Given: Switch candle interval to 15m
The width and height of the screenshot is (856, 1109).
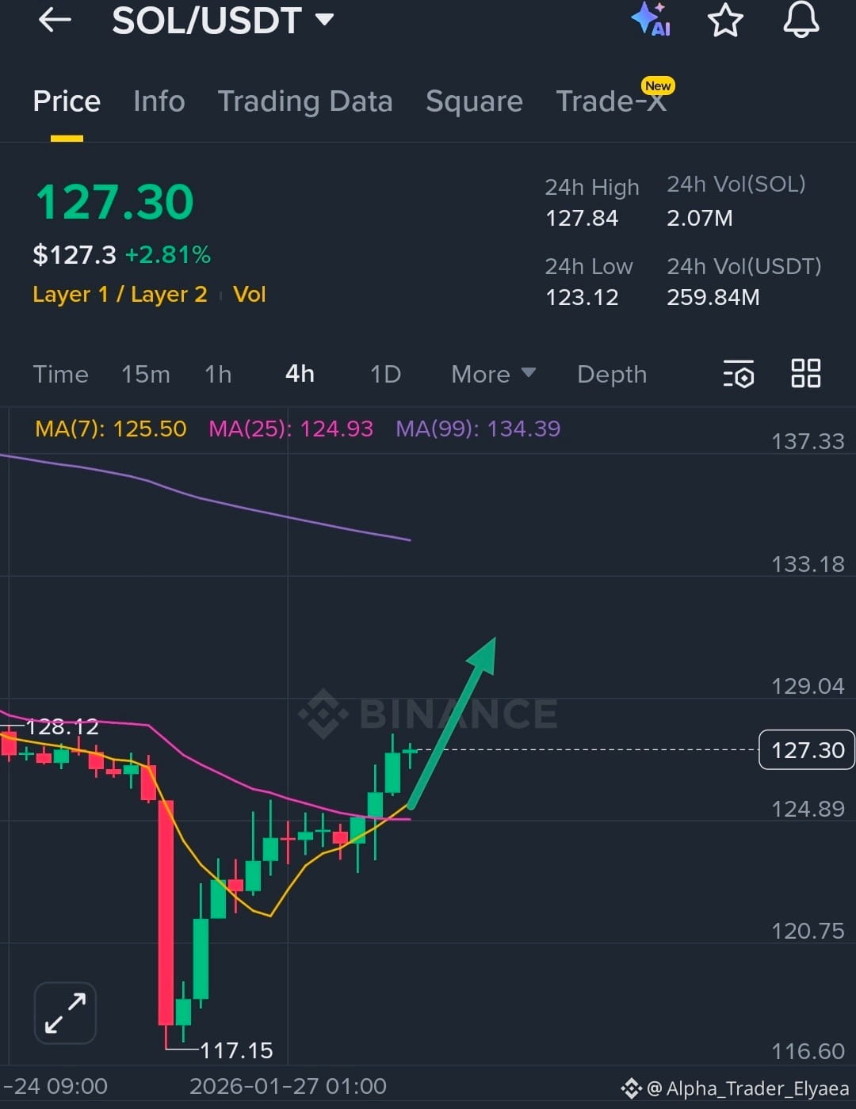Looking at the screenshot, I should coord(146,374).
